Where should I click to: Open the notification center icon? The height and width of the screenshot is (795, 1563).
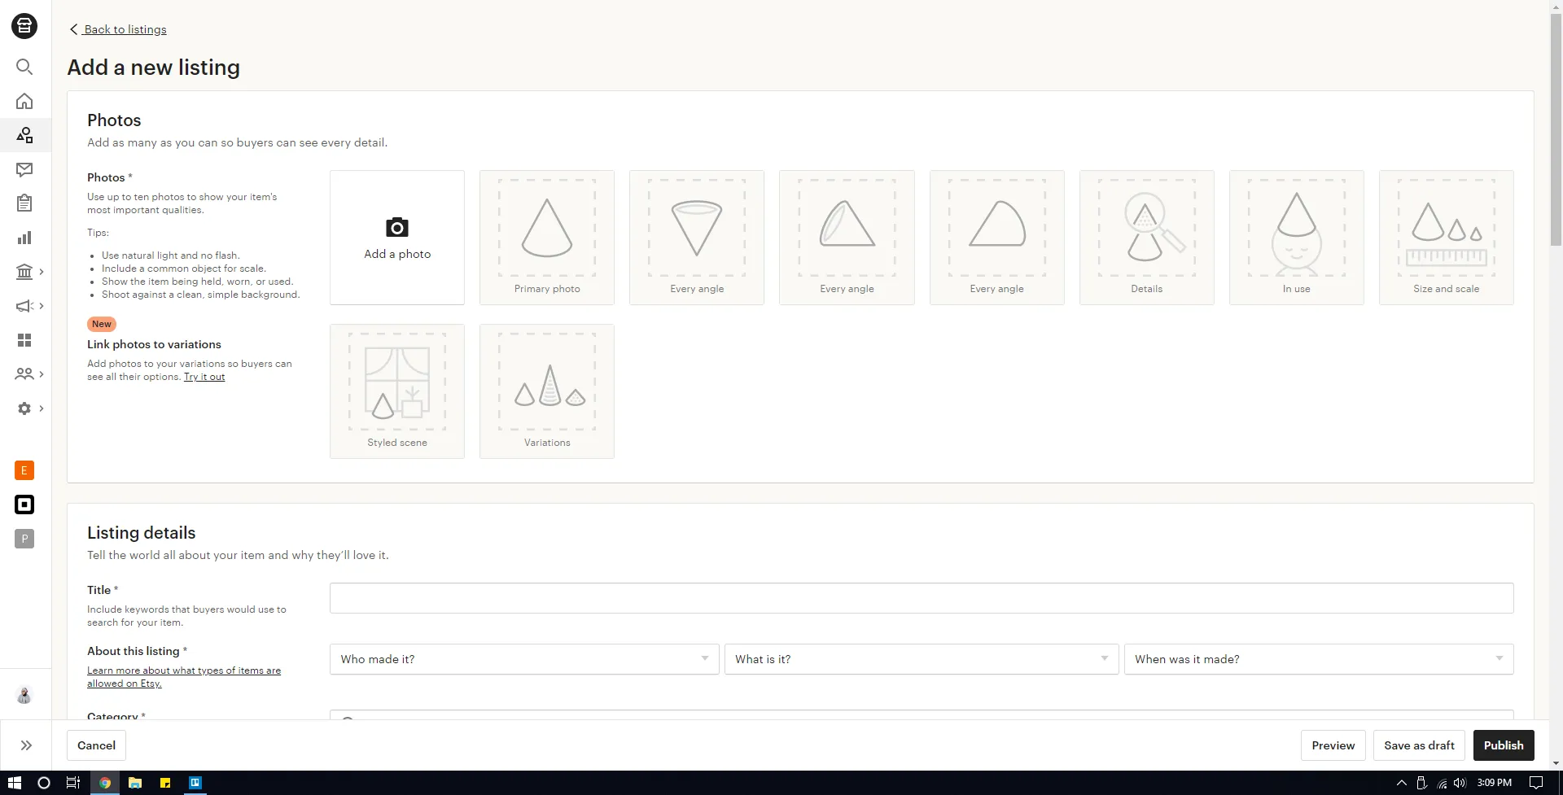click(x=1536, y=783)
